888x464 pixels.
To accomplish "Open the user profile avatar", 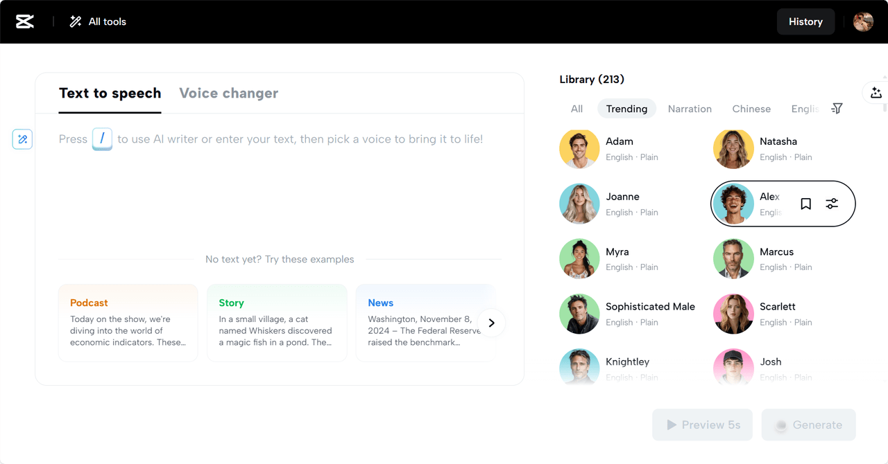I will click(863, 21).
